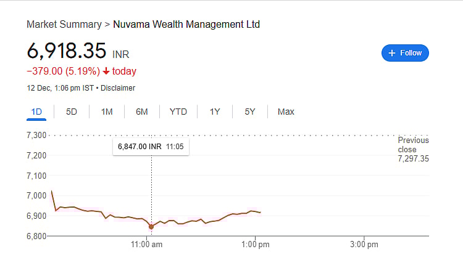Switch to the 5D tab

point(72,112)
